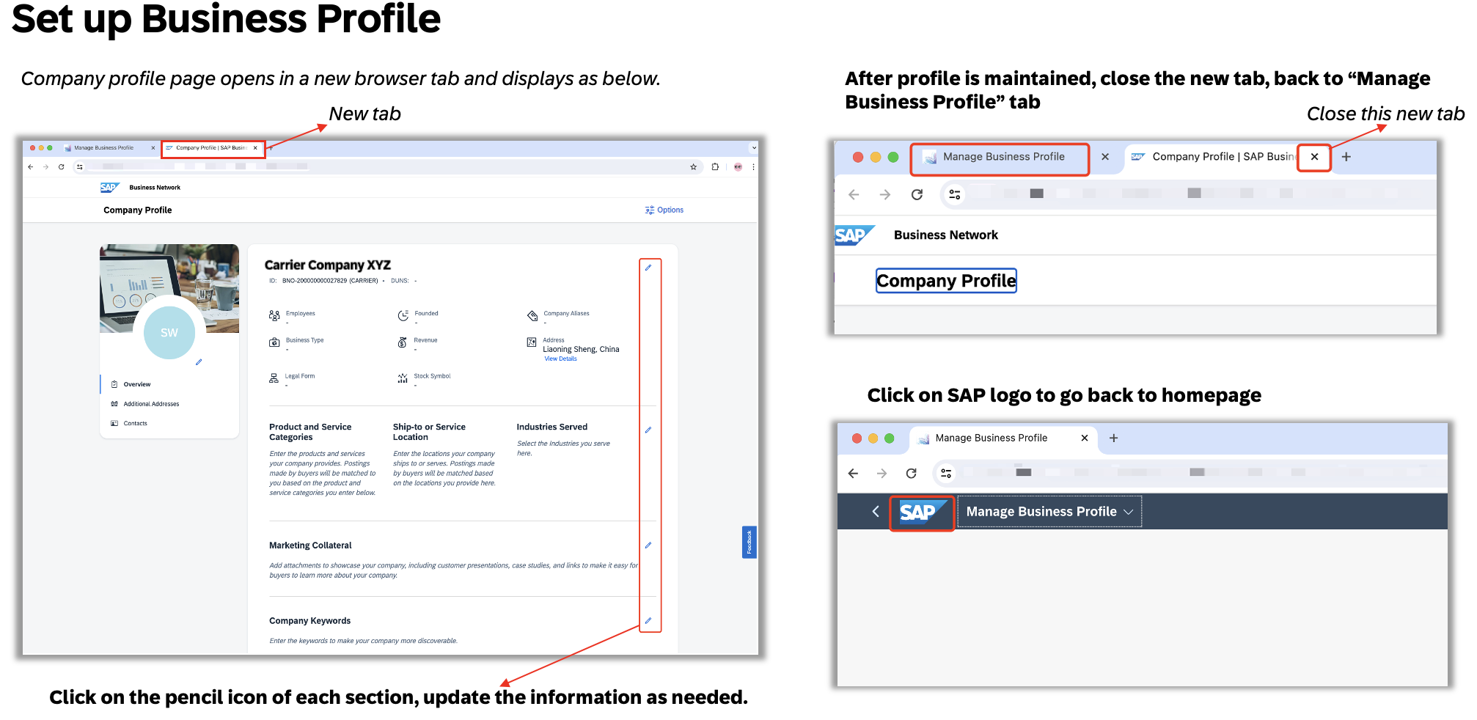The image size is (1477, 720).
Task: Open Additional Addresses in the profile sidebar
Action: tap(151, 405)
